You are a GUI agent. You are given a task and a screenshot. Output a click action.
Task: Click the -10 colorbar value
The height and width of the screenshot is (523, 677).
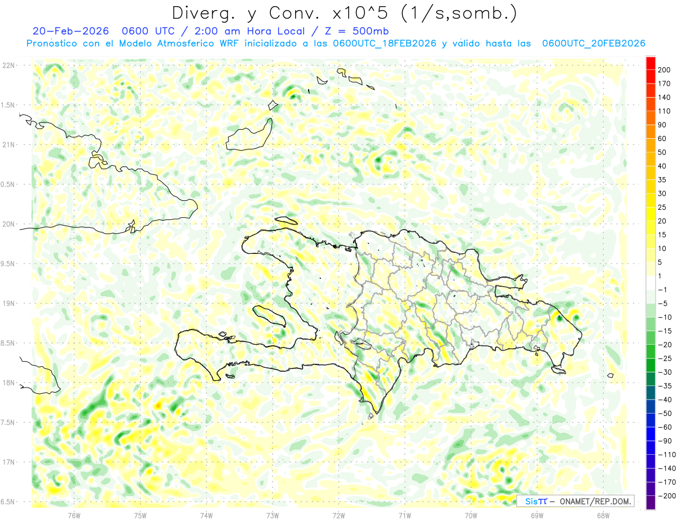point(666,317)
